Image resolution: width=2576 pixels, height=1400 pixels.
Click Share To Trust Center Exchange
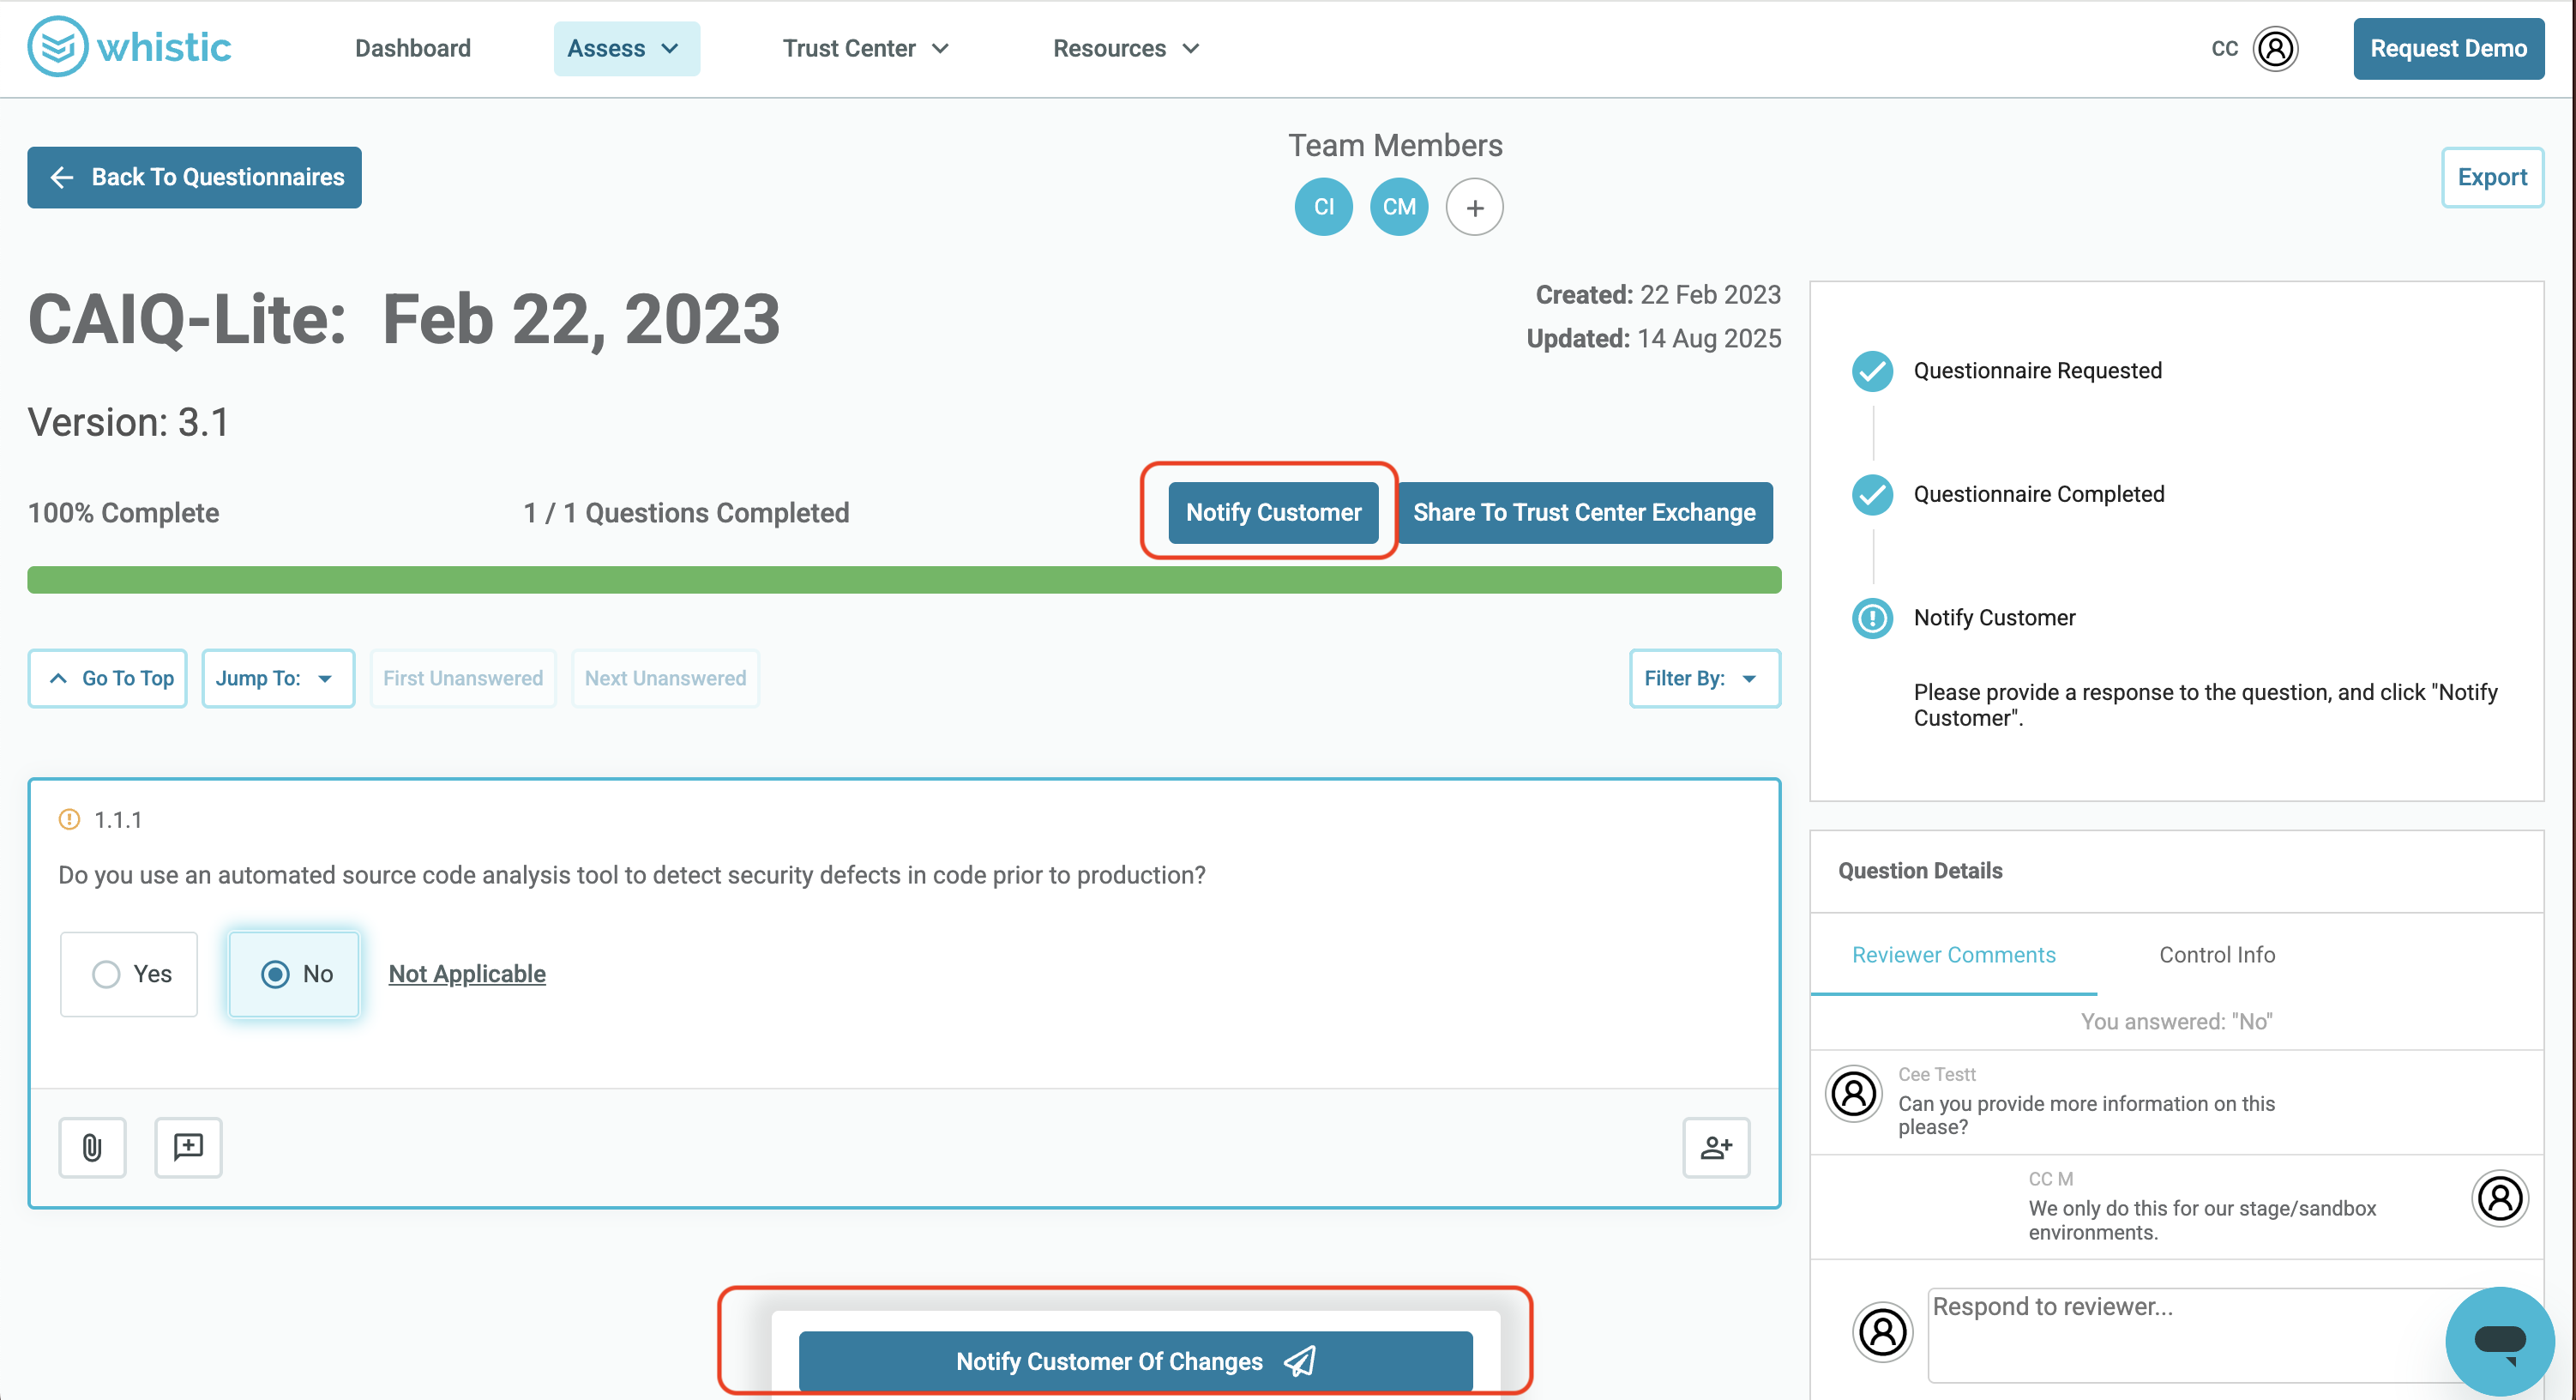[x=1584, y=512]
